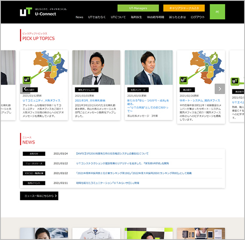This screenshot has height=240, width=245.
Task: Click ログアウト to log out
Action: coord(198,17)
